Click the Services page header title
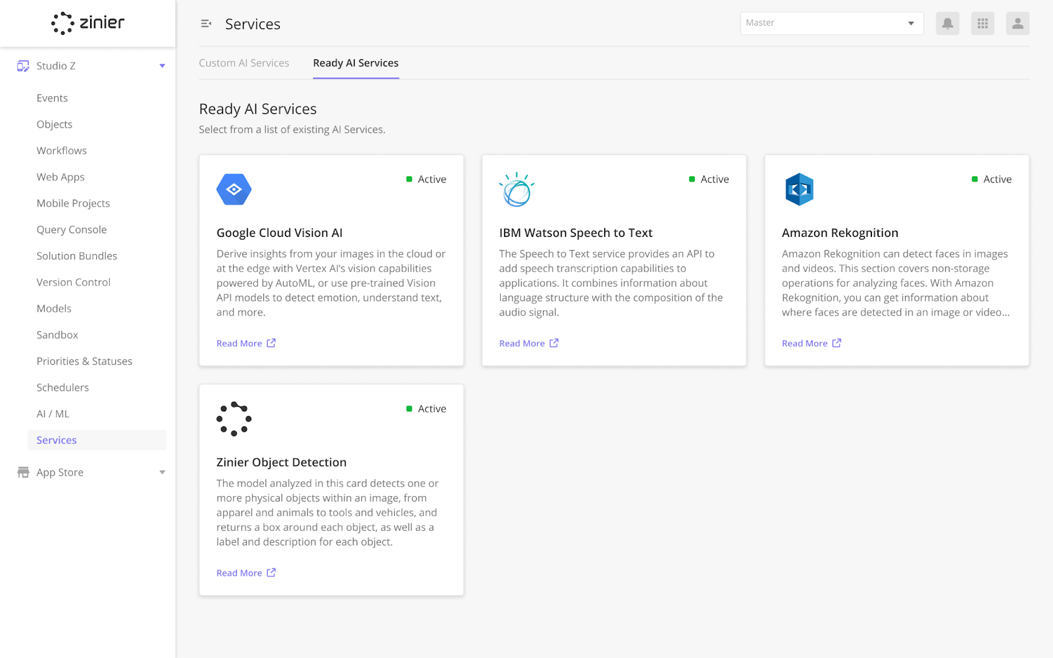1053x658 pixels. point(253,24)
